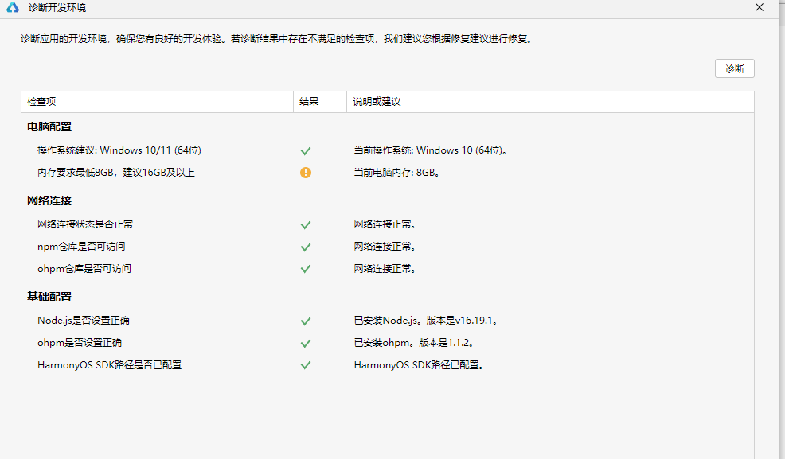Screen dimensions: 785x459
Task: Click the 已安装ohpm。版本是1.1.2 description
Action: click(414, 343)
